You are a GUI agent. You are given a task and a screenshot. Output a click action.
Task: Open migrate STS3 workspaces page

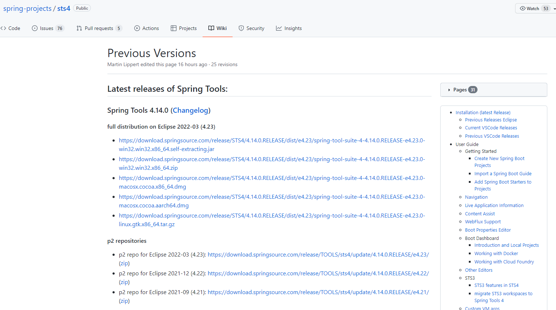pos(503,297)
